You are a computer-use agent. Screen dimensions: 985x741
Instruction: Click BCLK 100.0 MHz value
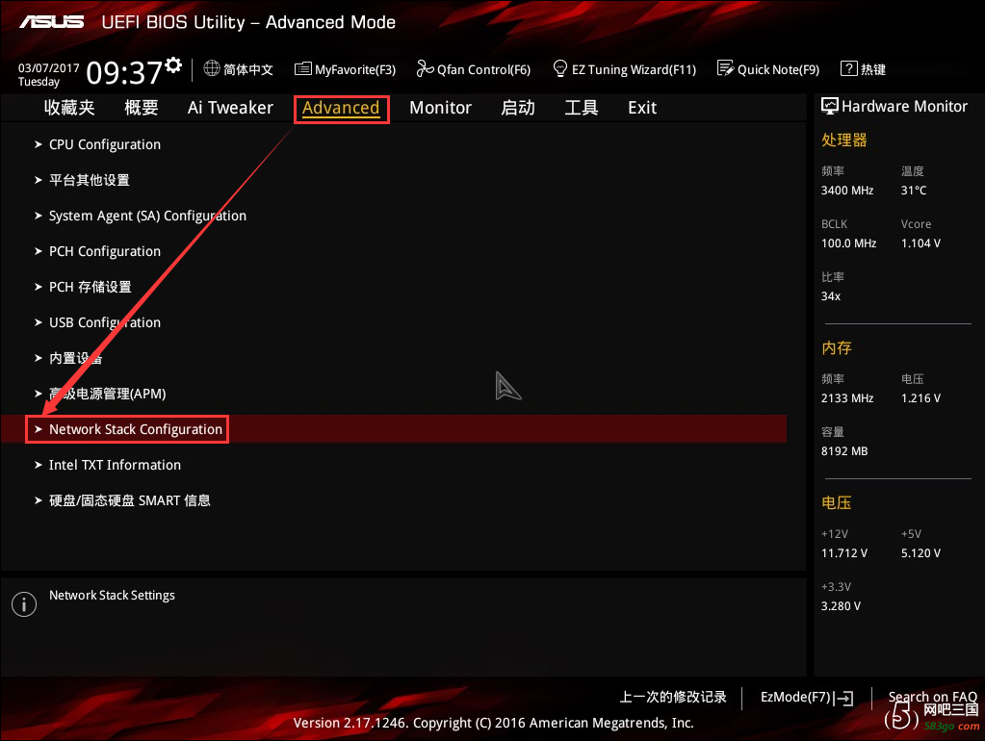coord(848,243)
